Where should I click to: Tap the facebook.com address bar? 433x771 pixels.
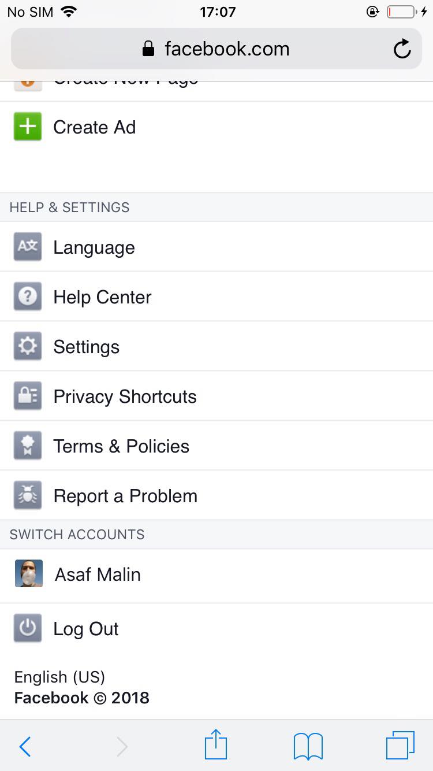point(216,49)
